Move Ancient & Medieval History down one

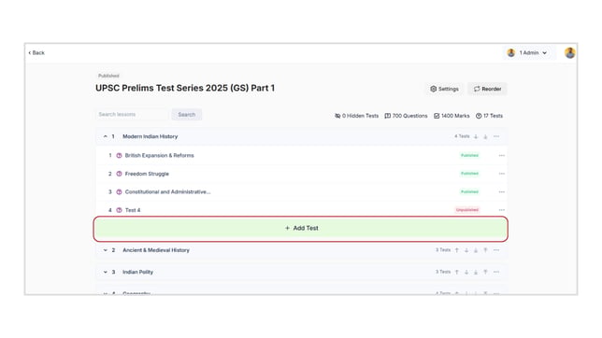[x=466, y=250]
